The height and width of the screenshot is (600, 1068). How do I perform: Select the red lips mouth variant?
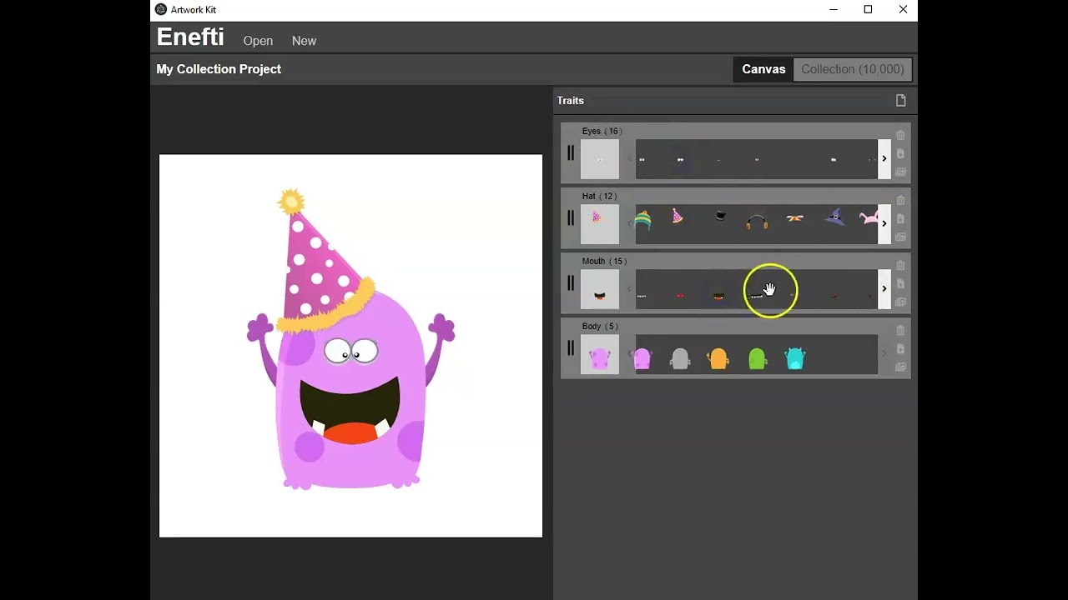coord(680,295)
